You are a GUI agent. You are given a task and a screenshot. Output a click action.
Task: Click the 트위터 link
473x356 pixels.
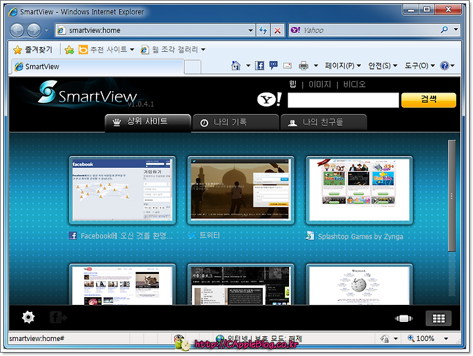[x=210, y=235]
